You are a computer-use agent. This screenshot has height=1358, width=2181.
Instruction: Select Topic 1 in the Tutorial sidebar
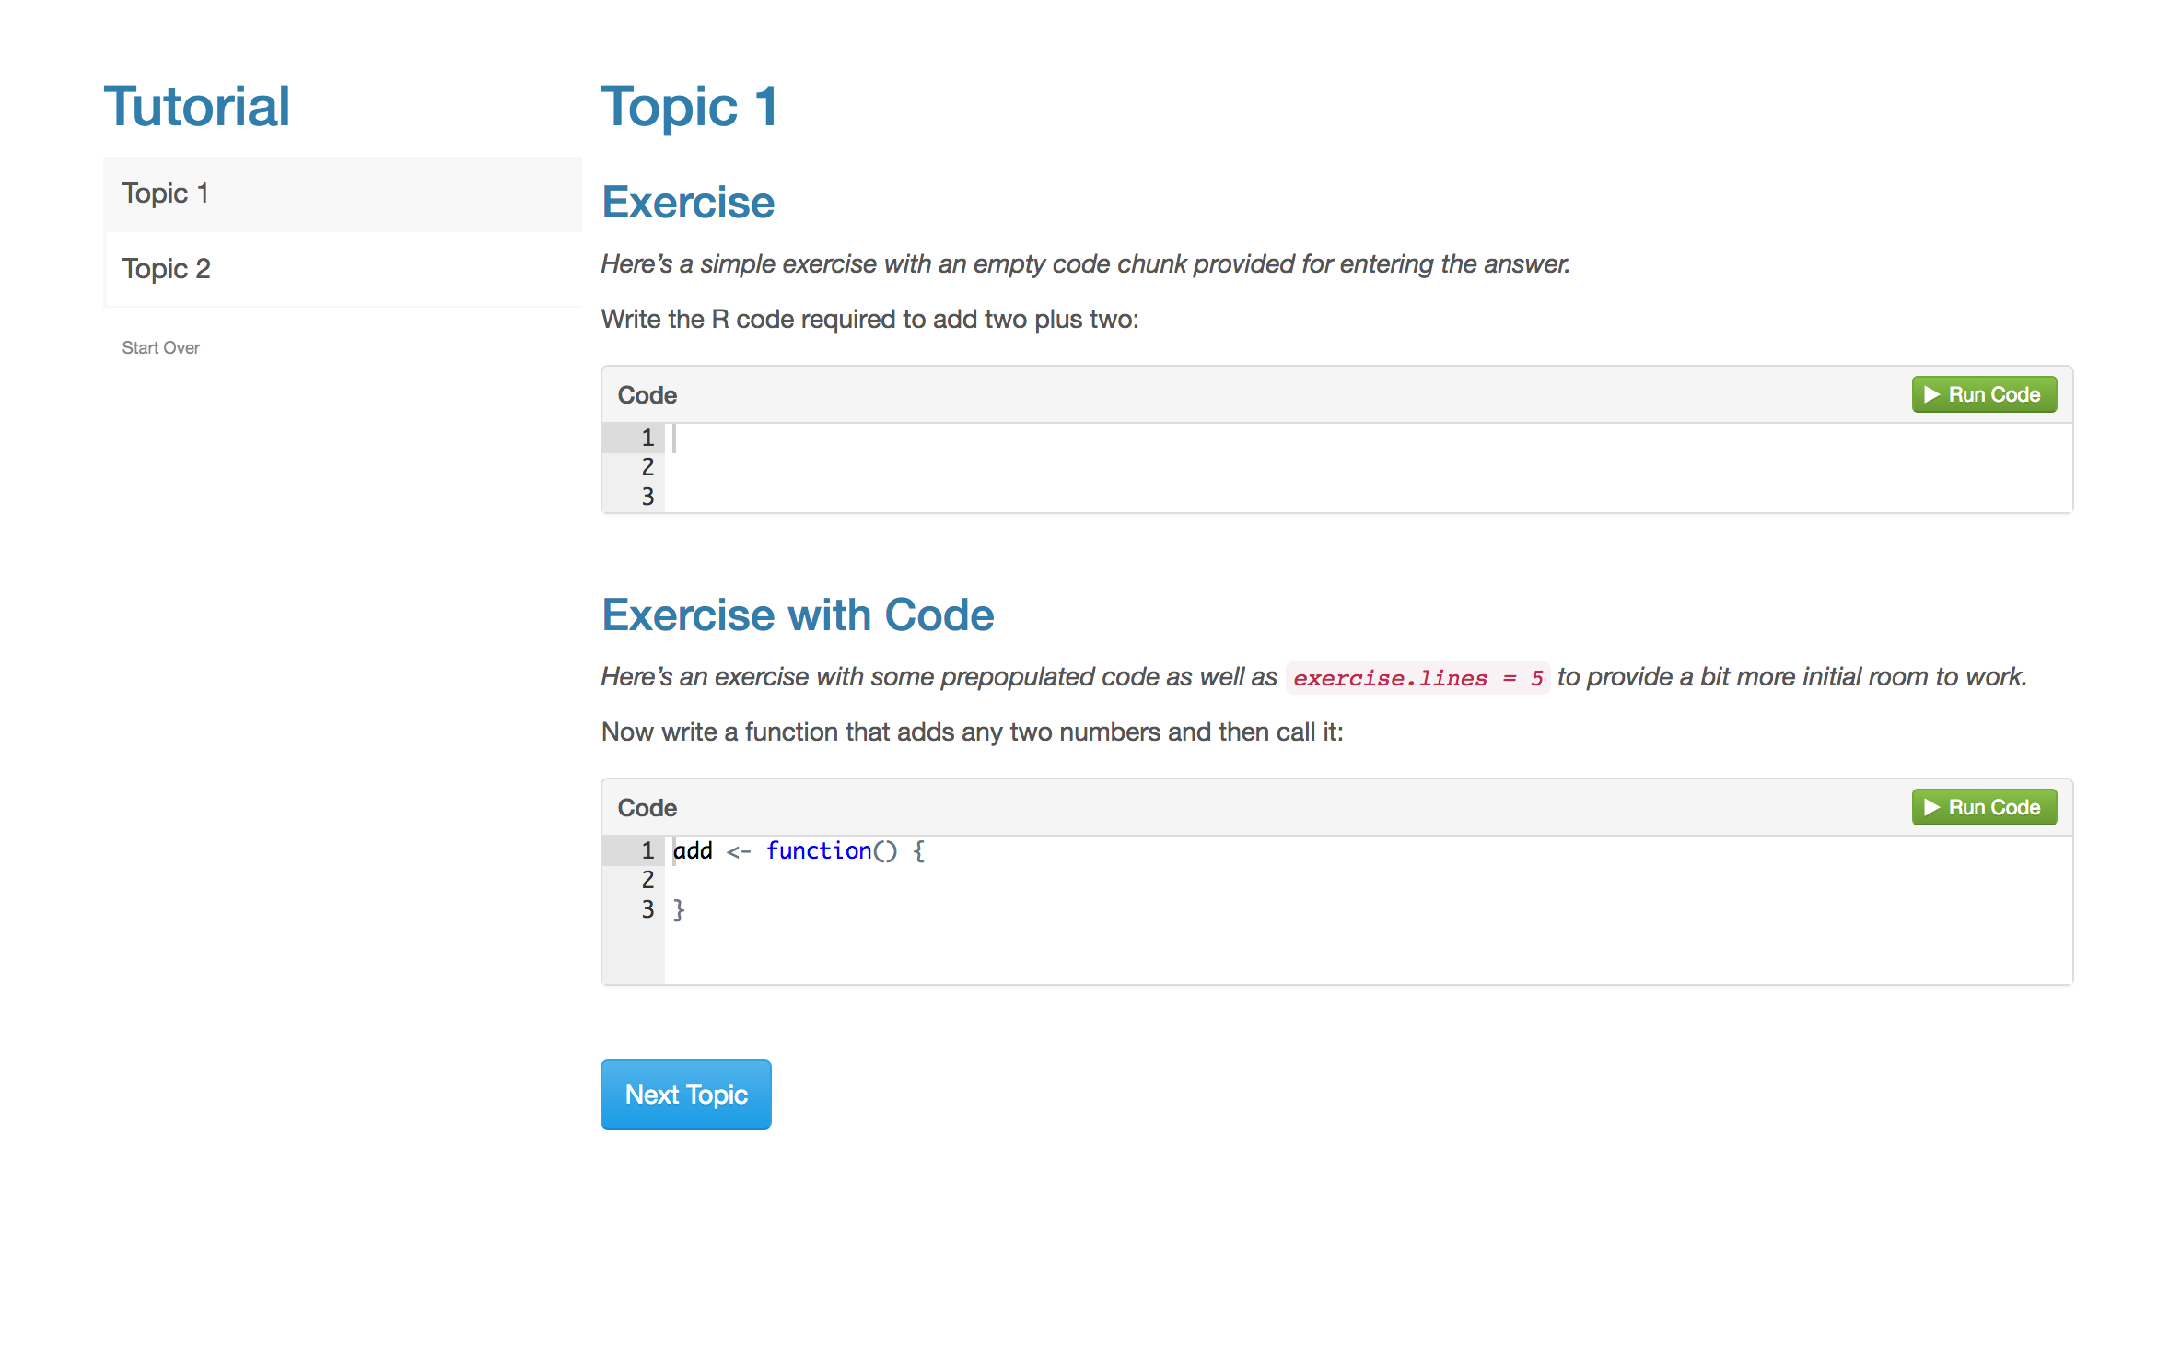pyautogui.click(x=166, y=193)
